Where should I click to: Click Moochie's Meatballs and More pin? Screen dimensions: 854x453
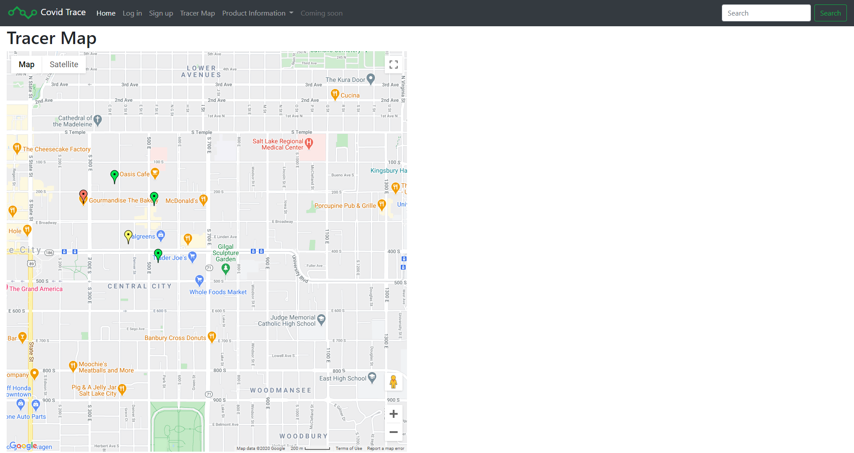(73, 366)
